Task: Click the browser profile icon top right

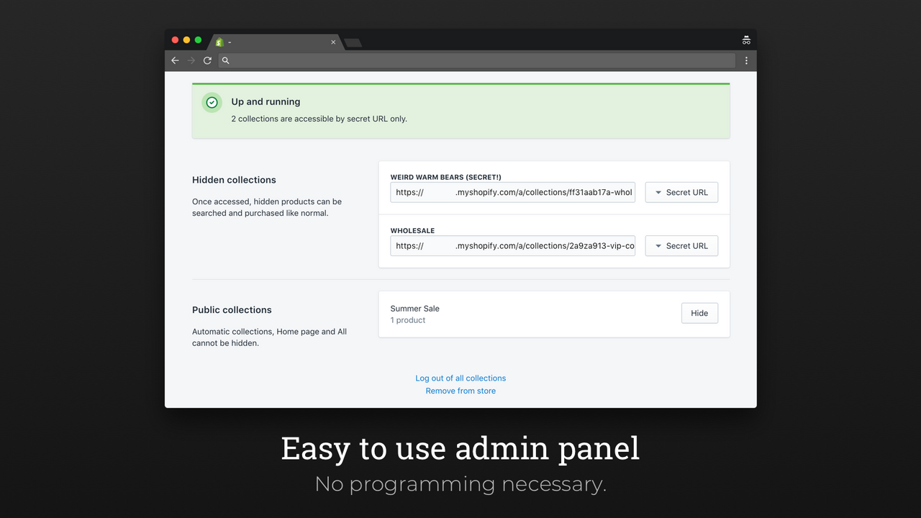Action: 746,40
